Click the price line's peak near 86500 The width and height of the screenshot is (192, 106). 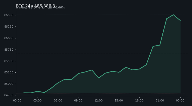point(173,15)
